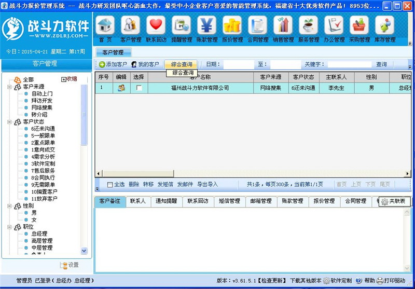The image size is (415, 289).
Task: Click the 帮助 question mark icon
Action: pos(358,281)
